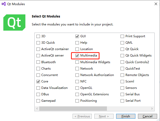Tick the Gamepad checkbox

click(x=38, y=101)
